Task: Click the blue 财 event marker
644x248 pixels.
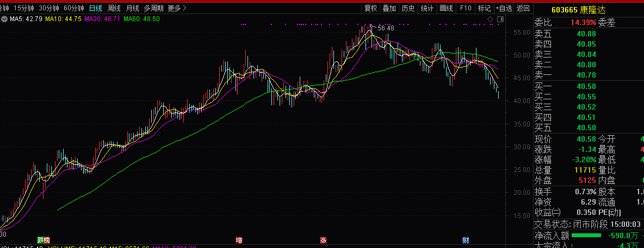Action: coord(466,240)
